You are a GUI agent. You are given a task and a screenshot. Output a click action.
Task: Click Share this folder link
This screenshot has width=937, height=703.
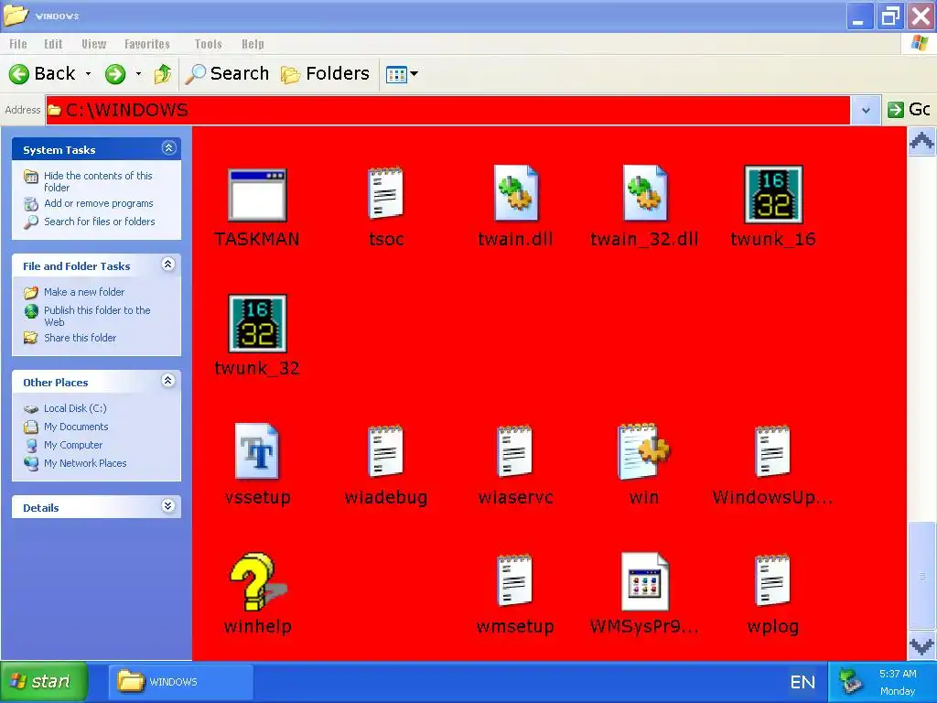81,338
